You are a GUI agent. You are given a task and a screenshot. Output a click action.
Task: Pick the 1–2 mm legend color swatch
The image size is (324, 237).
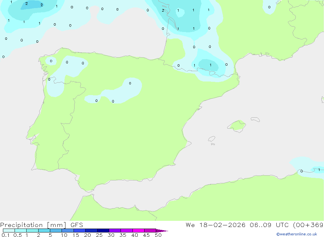[32, 231]
